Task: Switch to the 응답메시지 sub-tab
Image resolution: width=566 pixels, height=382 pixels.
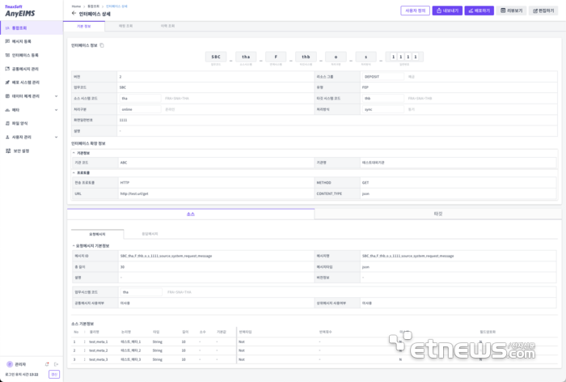Action: point(150,234)
